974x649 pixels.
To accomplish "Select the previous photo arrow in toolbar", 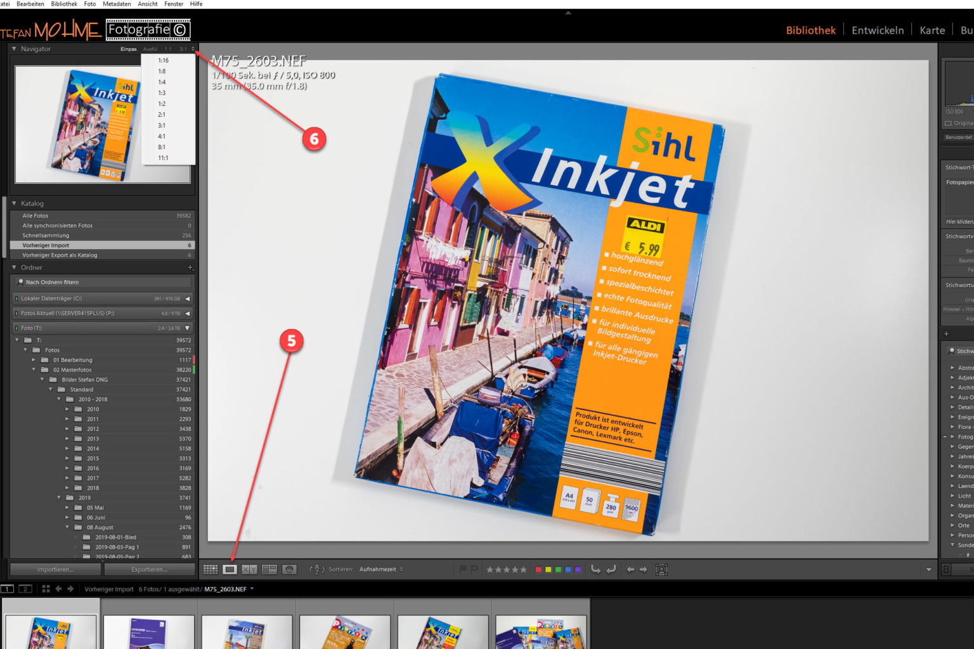I will (x=630, y=569).
